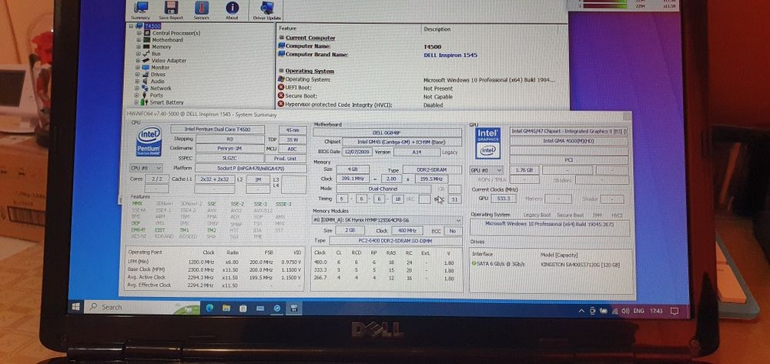
Task: Click the computer icon beside Computer Name
Action: 281,46
